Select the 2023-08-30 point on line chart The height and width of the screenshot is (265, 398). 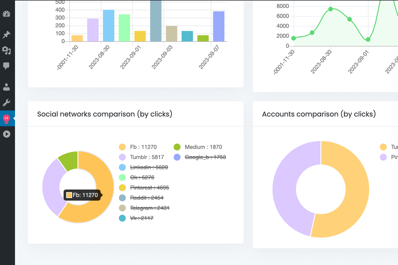pyautogui.click(x=330, y=9)
